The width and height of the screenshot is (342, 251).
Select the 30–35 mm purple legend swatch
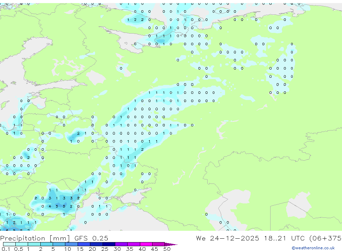[121, 244]
